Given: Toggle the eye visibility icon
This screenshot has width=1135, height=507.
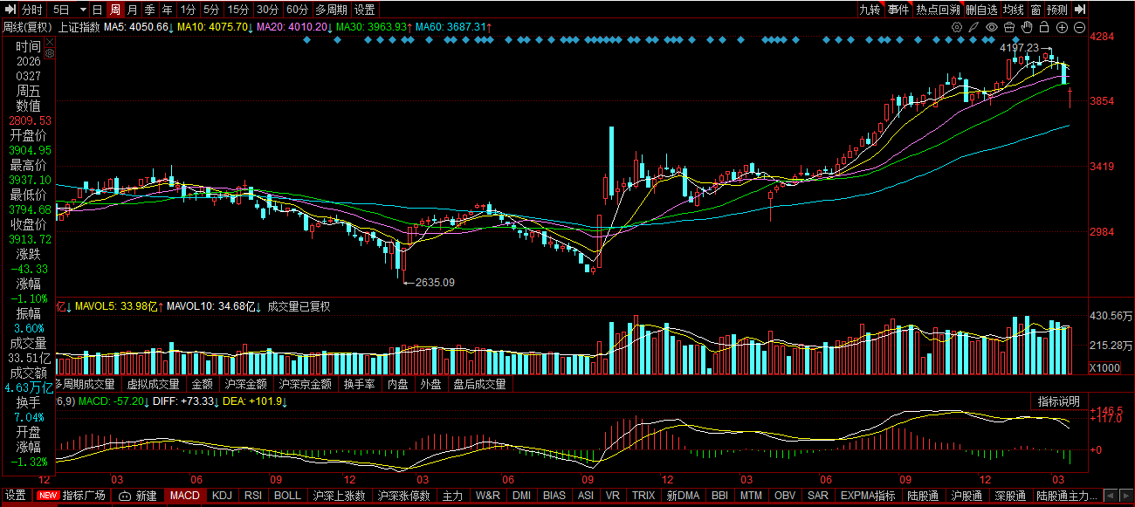Looking at the screenshot, I should coord(991,27).
